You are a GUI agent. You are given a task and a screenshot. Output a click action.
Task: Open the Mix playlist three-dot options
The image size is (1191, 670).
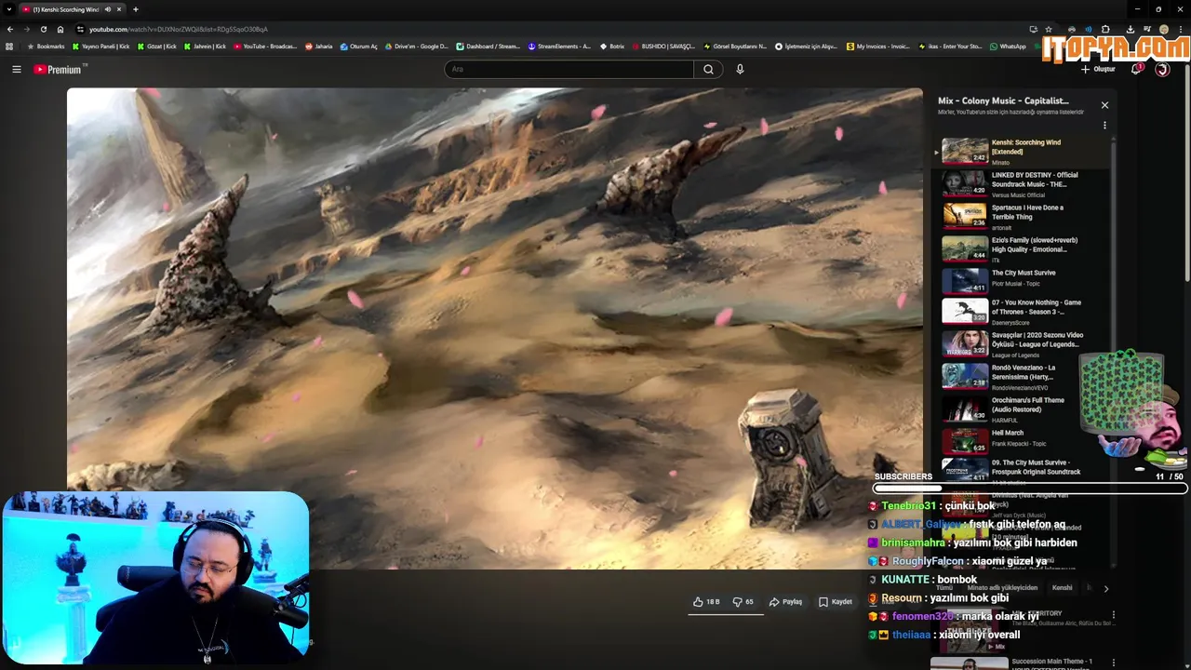click(1104, 125)
